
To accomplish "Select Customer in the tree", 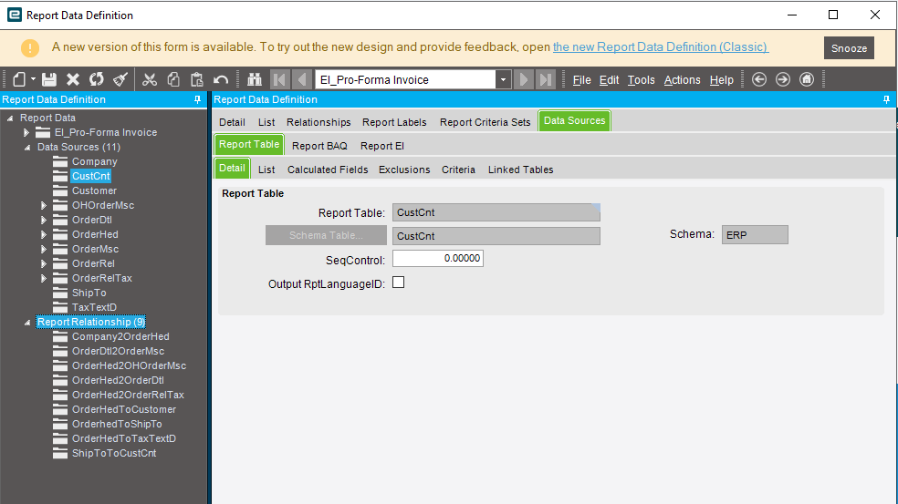I will tap(95, 190).
